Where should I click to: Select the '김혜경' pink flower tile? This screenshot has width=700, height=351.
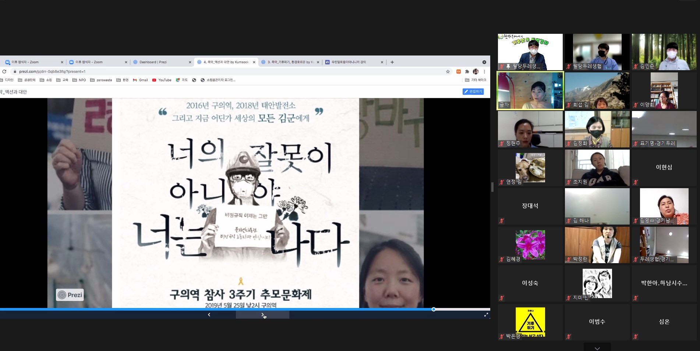530,245
